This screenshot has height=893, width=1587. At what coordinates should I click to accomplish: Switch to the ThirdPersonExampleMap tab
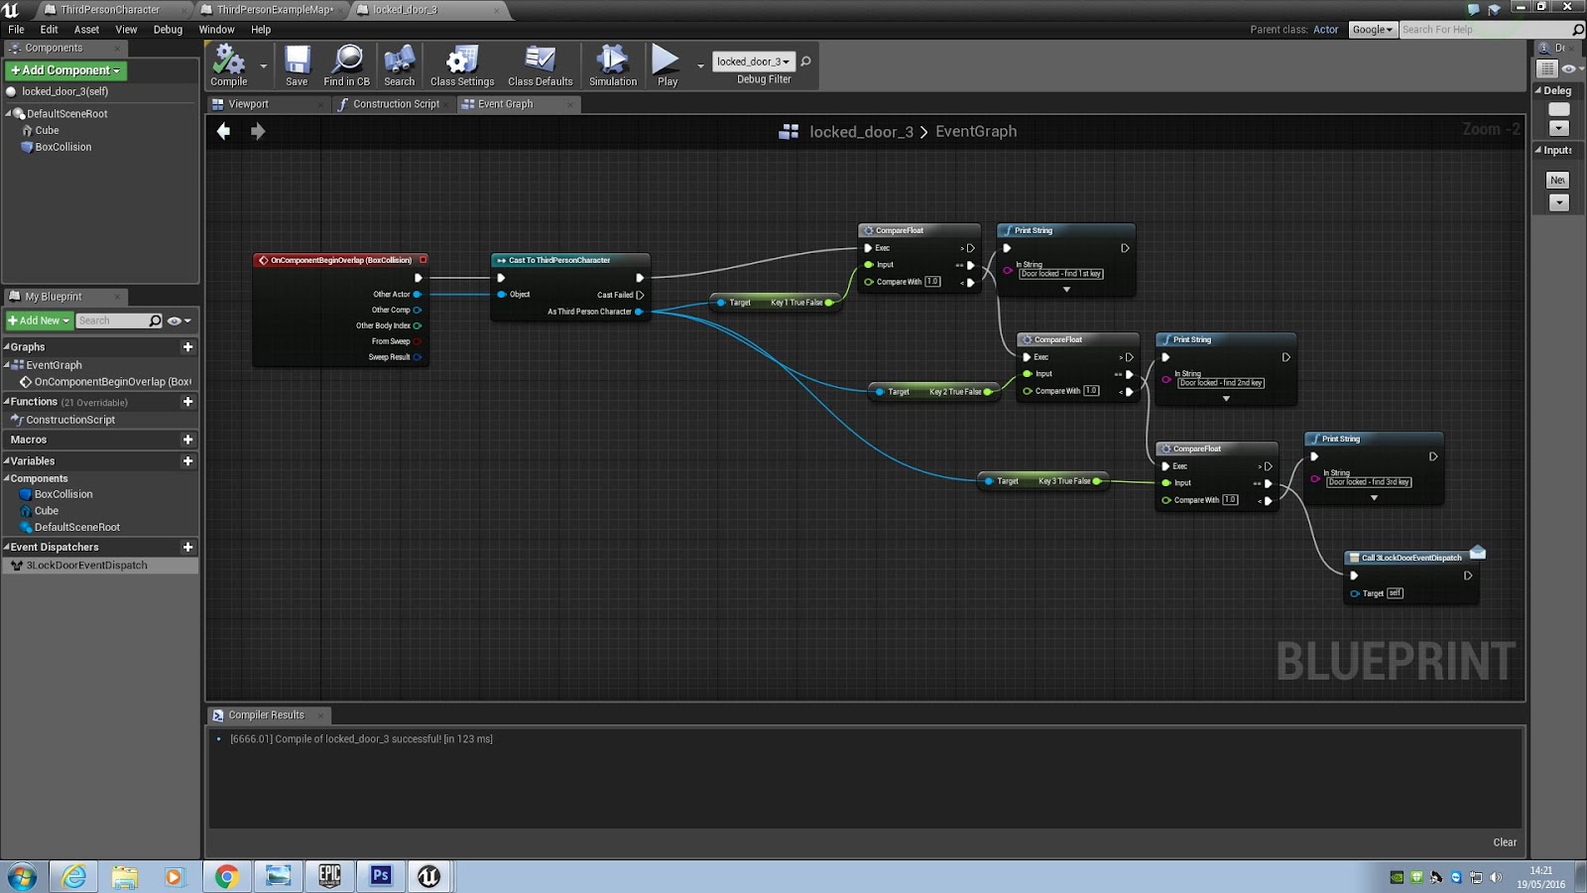coord(275,10)
